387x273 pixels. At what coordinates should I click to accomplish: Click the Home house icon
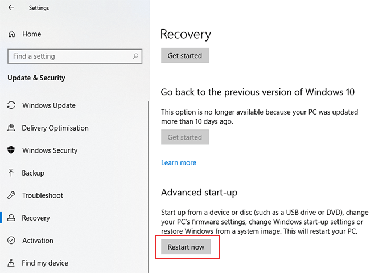(12, 34)
